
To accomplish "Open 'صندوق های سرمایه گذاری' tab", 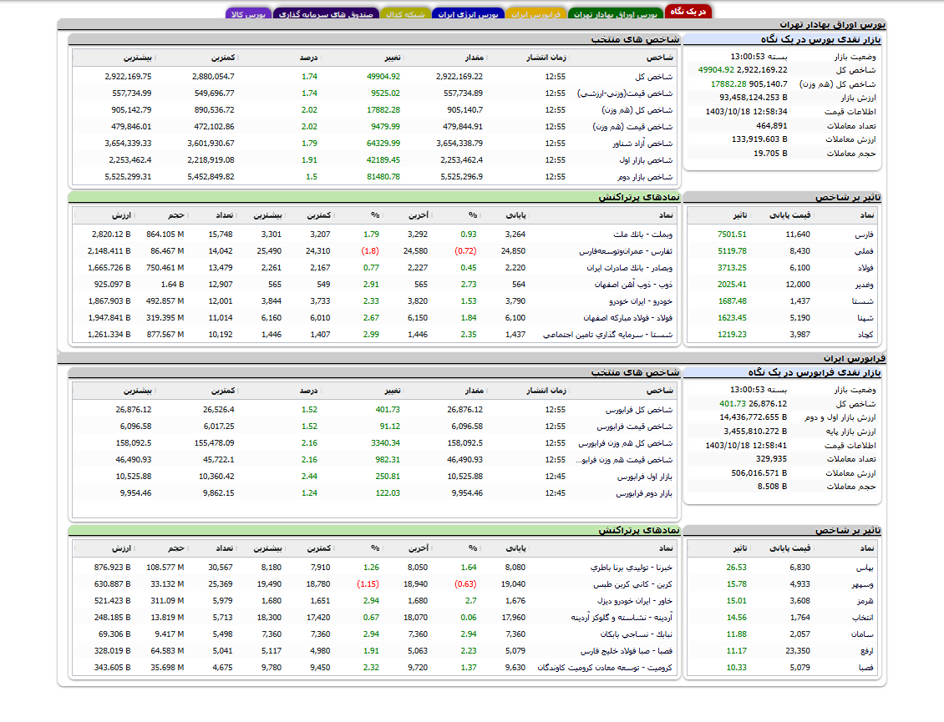I will coord(325,14).
